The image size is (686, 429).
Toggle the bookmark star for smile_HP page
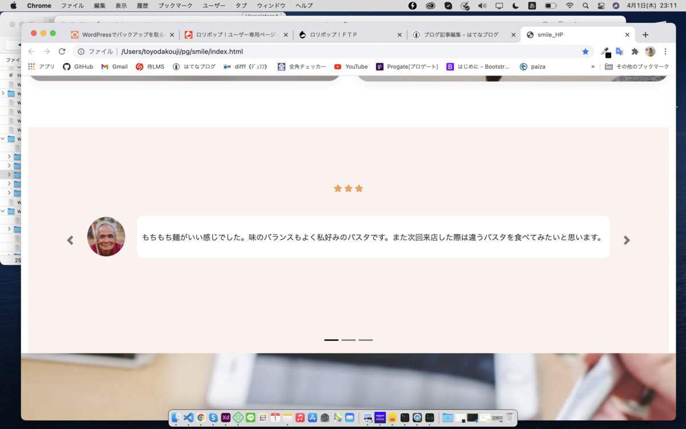coord(585,52)
